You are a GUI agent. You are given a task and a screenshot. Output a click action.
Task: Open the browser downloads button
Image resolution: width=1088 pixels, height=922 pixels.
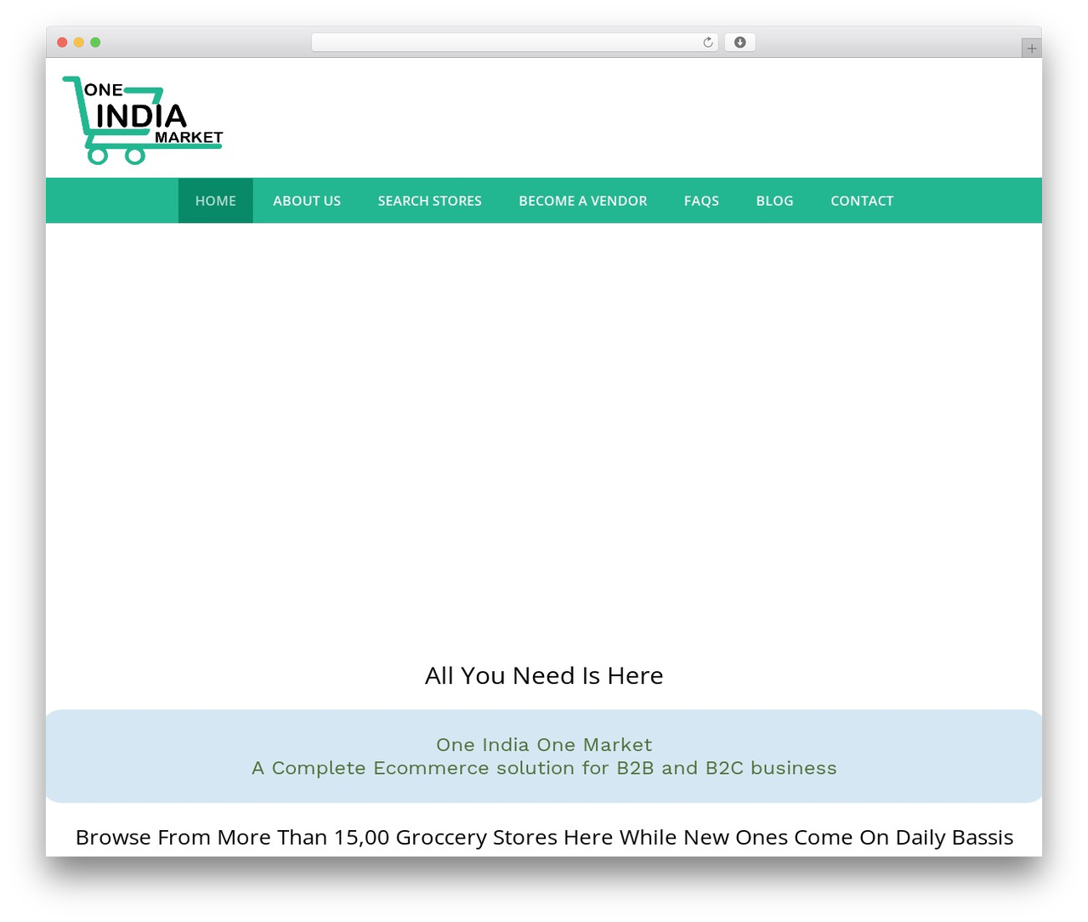tap(740, 43)
